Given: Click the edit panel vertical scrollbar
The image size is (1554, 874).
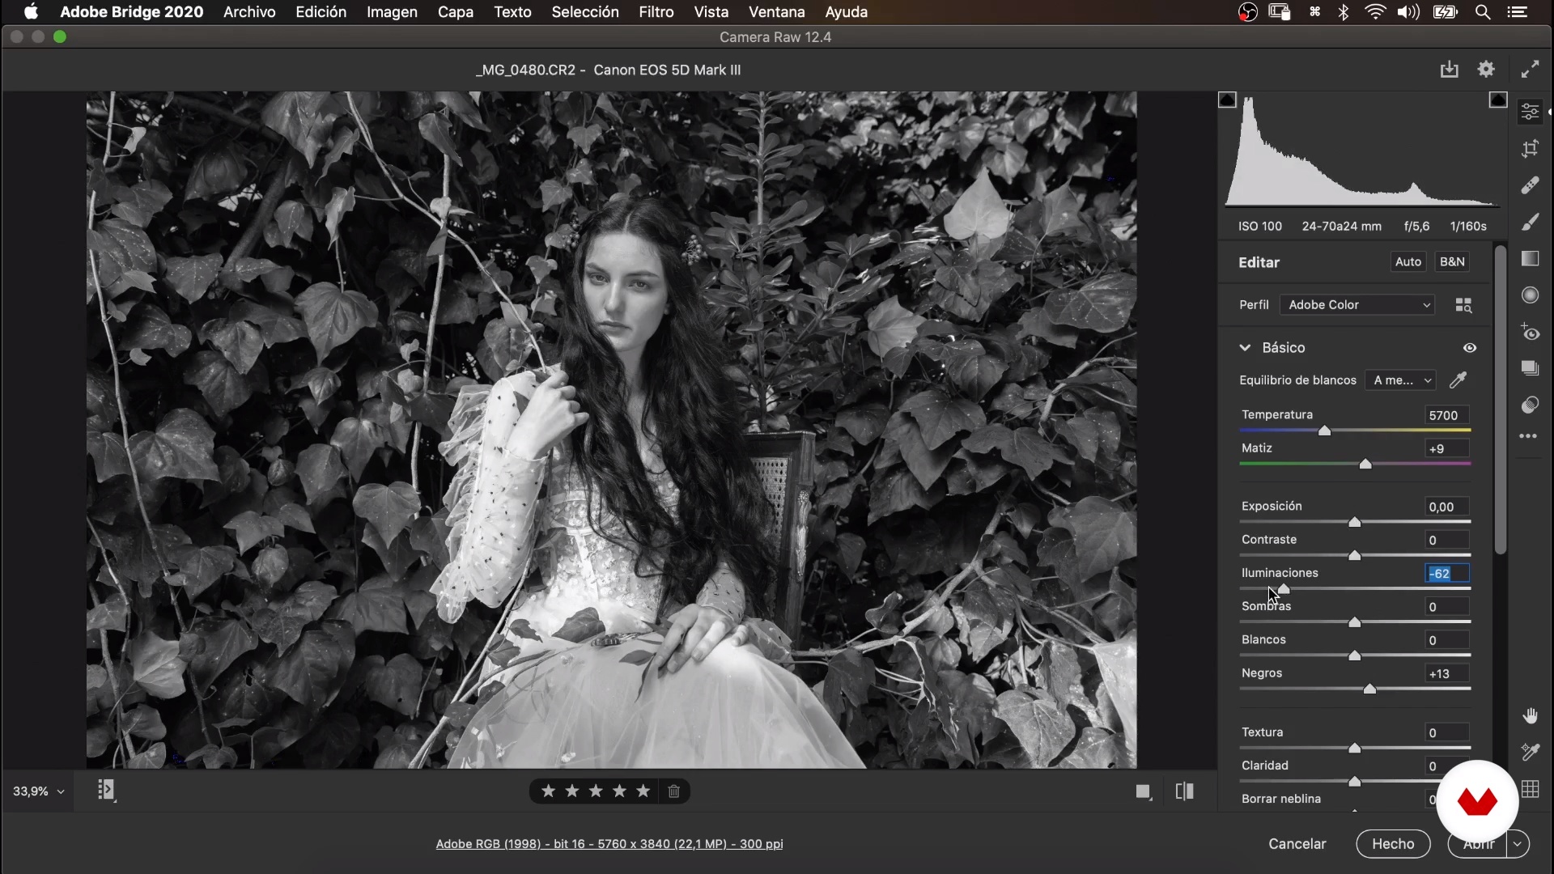Looking at the screenshot, I should click(x=1500, y=401).
